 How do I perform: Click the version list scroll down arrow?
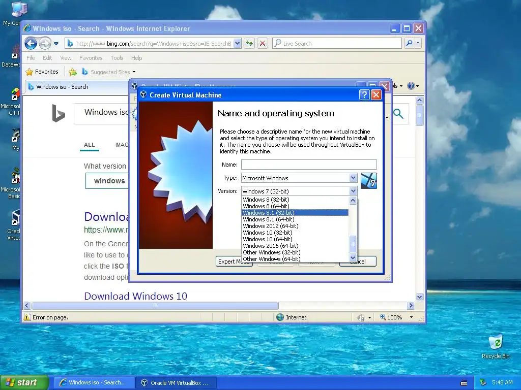pos(353,257)
